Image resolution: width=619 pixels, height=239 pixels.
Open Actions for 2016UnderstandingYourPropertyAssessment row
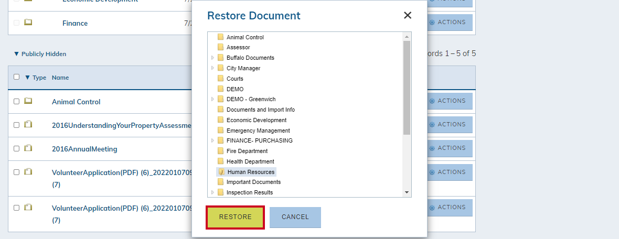[x=450, y=125]
